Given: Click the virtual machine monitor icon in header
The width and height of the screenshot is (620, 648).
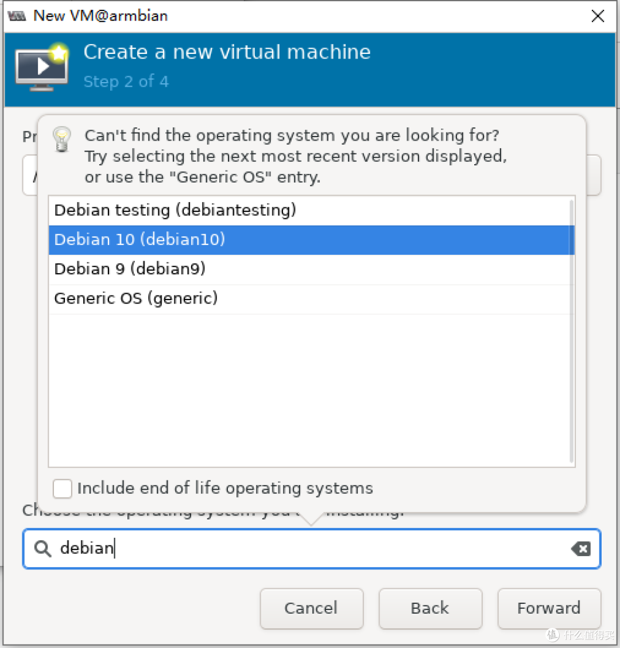Looking at the screenshot, I should (42, 67).
